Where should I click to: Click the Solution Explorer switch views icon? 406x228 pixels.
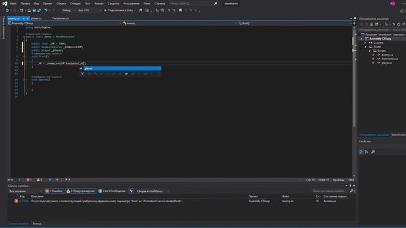pyautogui.click(x=377, y=24)
